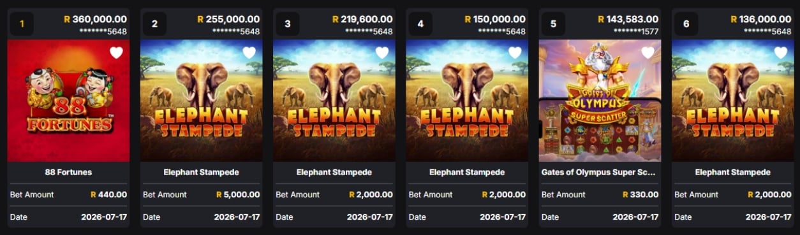
Task: Click Elephant Stampede title on rank 6 card
Action: click(x=733, y=172)
